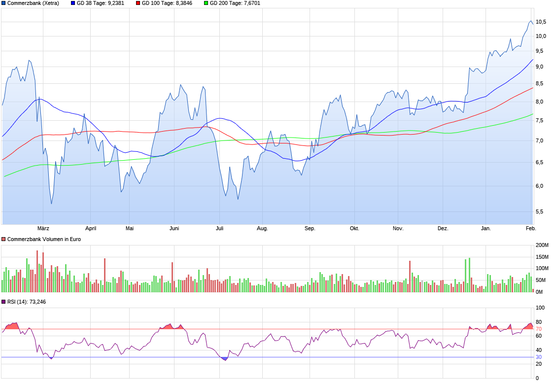Click the blue GD 38 Tage legend square
This screenshot has width=556, height=384.
(73, 3)
